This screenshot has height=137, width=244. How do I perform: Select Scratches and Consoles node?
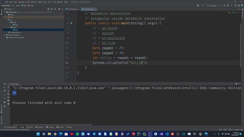[x=15, y=37]
